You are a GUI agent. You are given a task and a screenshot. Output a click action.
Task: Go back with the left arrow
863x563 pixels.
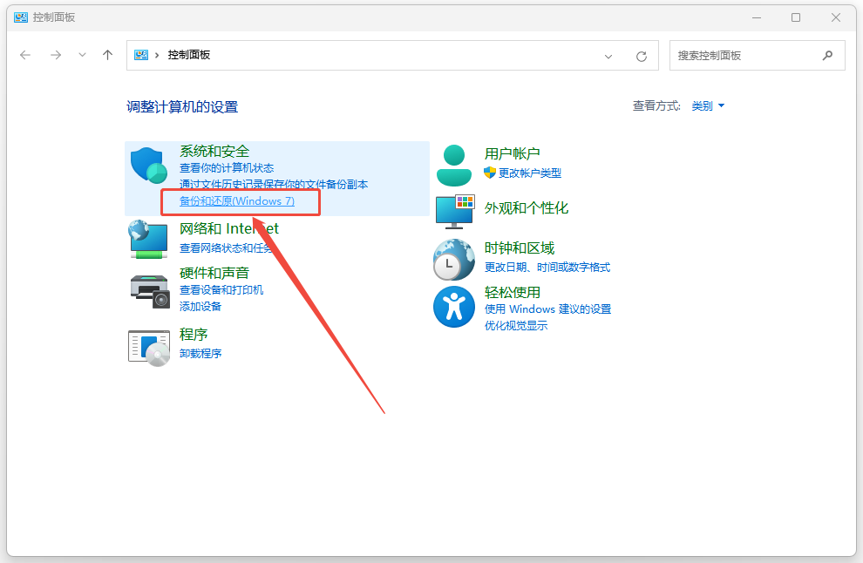pos(25,55)
